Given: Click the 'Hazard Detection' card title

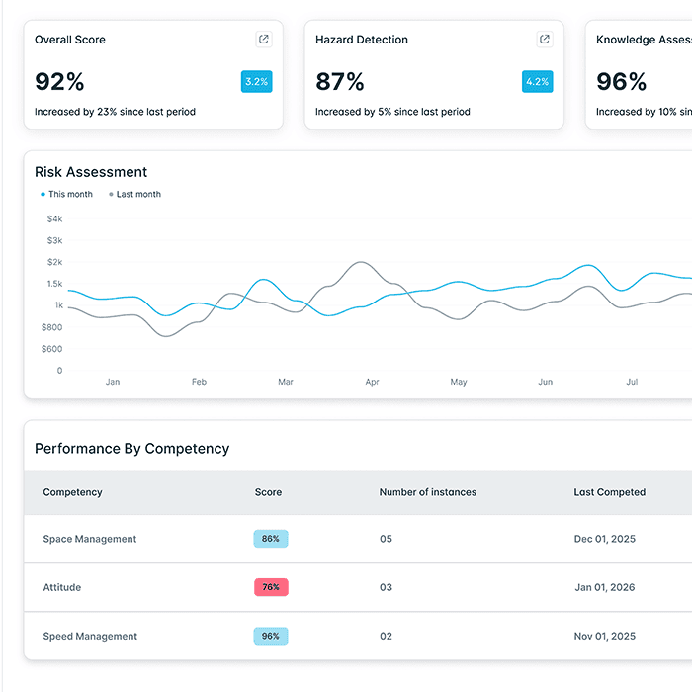Looking at the screenshot, I should 362,40.
